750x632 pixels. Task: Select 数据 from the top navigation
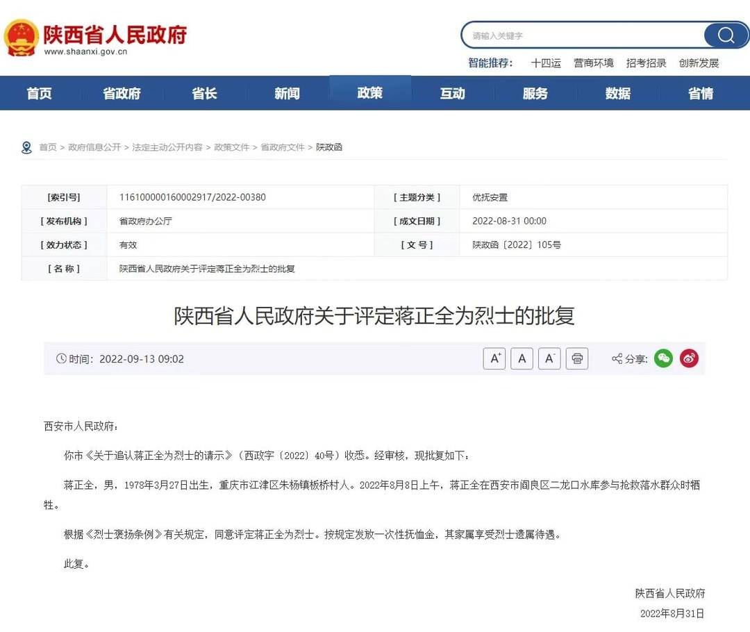coord(617,93)
